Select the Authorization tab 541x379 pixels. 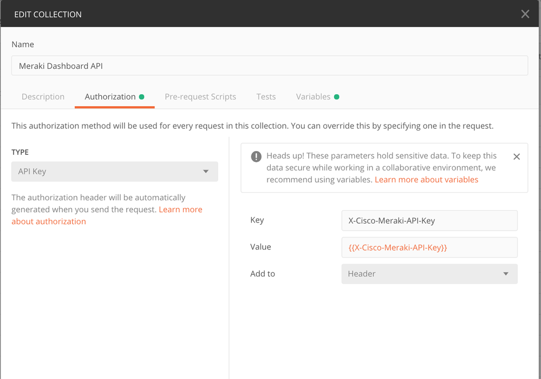(x=114, y=96)
